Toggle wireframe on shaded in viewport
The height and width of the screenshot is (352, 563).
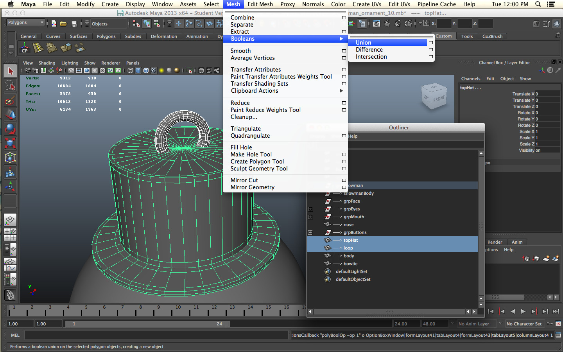coord(146,70)
